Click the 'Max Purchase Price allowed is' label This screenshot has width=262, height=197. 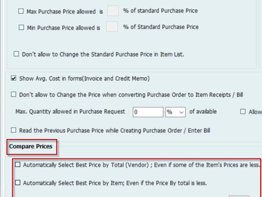(x=65, y=11)
